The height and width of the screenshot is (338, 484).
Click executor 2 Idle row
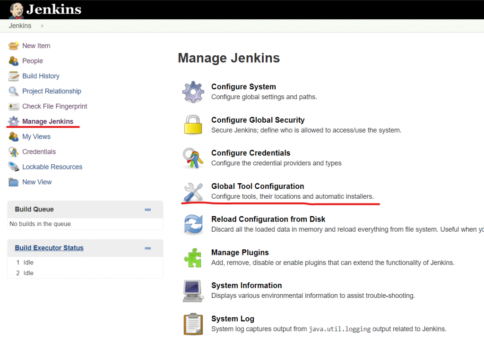click(x=85, y=273)
